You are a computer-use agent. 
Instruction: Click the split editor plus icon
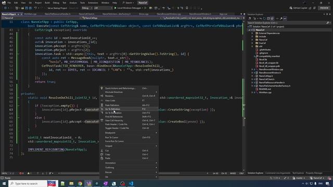[244, 18]
